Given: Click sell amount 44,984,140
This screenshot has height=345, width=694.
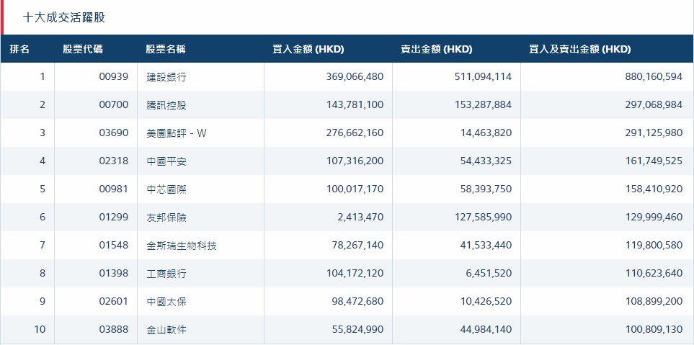Looking at the screenshot, I should (486, 330).
